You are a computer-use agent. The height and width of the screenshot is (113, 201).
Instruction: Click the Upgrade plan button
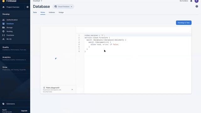pos(24,111)
